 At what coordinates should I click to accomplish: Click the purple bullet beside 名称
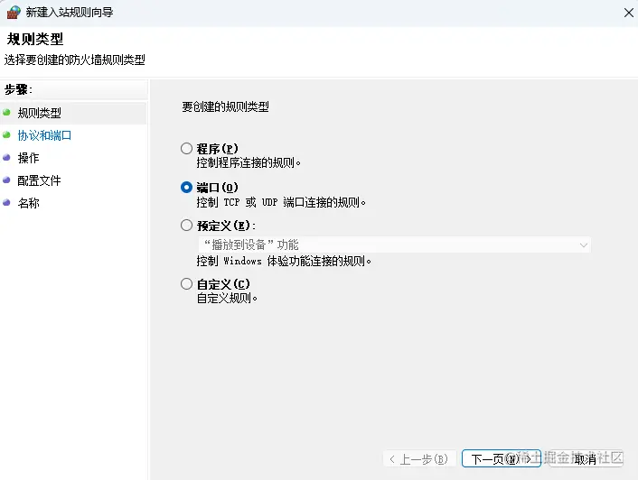6,202
